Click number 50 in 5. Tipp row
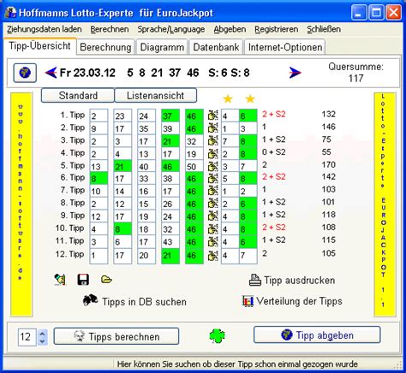This screenshot has width=406, height=373. click(194, 166)
